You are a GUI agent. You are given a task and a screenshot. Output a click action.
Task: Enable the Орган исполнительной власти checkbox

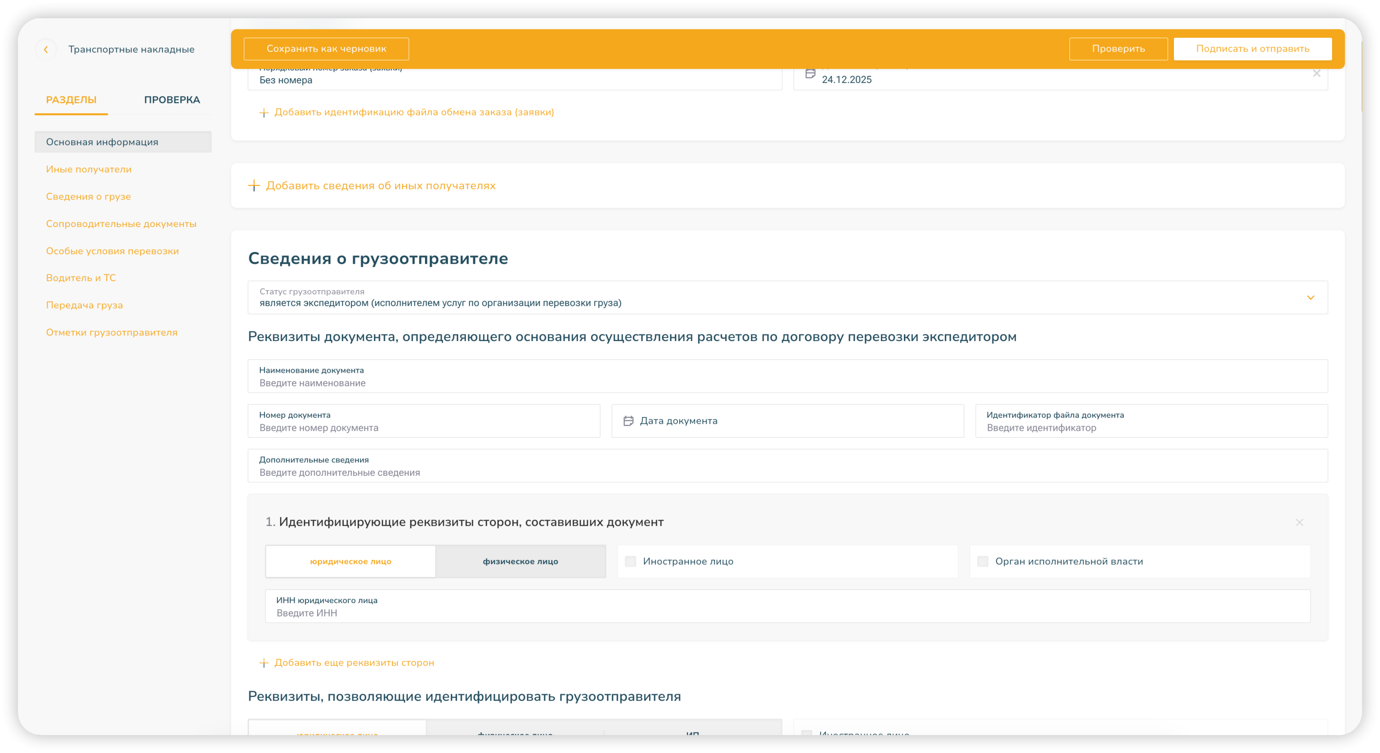pos(983,561)
